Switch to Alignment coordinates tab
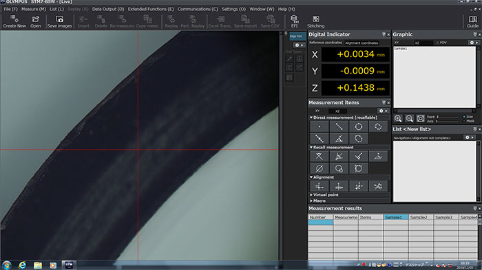 coord(361,43)
